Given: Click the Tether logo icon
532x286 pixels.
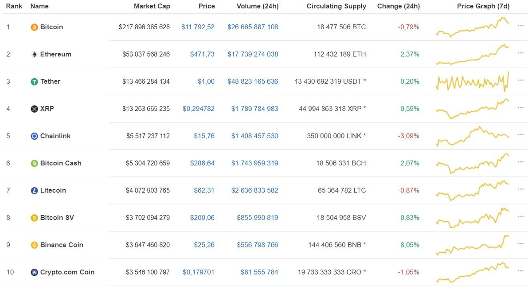Looking at the screenshot, I should (x=34, y=82).
